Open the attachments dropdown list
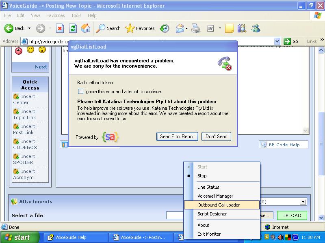The width and height of the screenshot is (325, 243). (x=303, y=202)
